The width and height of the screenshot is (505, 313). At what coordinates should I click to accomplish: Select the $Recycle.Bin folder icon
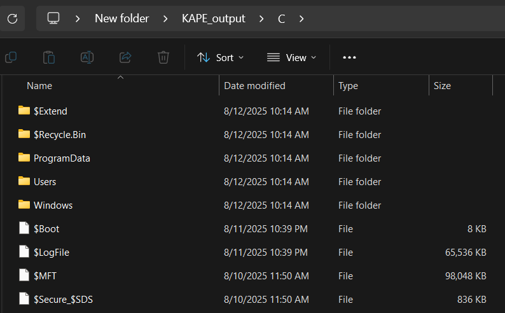[x=24, y=134]
